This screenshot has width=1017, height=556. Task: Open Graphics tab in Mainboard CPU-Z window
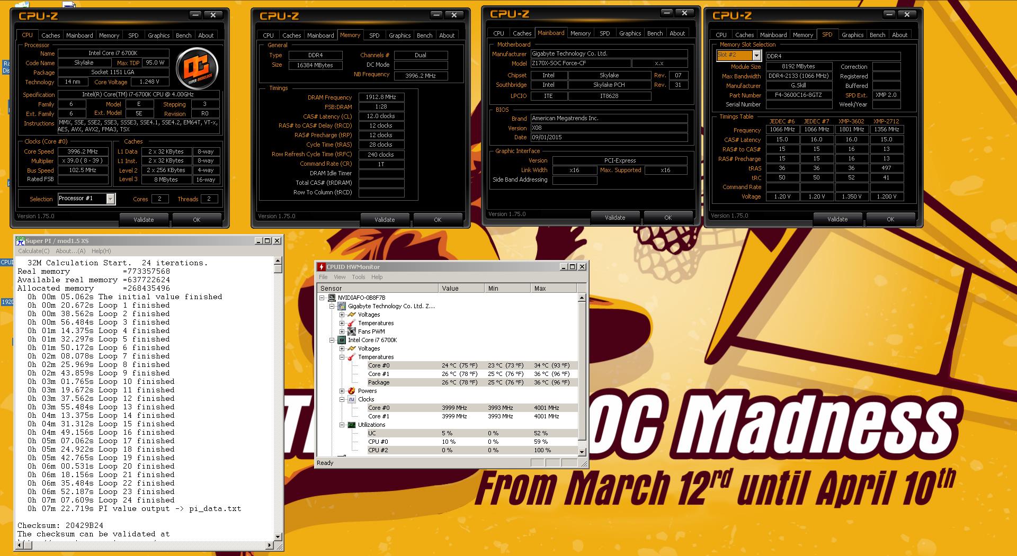(630, 33)
